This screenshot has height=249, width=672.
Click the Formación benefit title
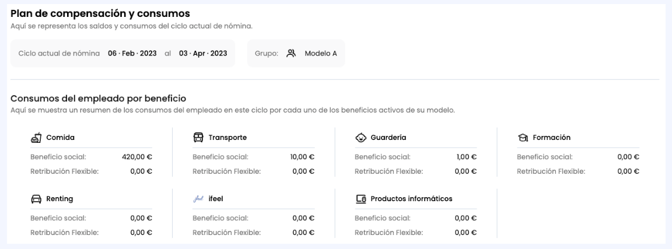(552, 138)
